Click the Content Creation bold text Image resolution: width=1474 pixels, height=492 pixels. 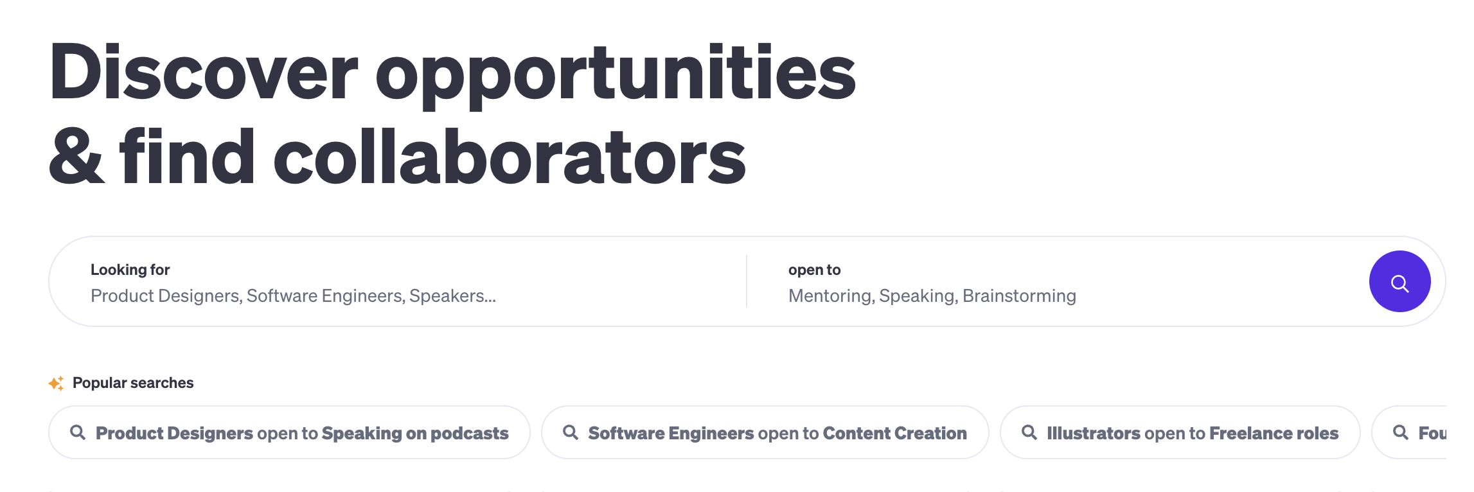tap(894, 434)
